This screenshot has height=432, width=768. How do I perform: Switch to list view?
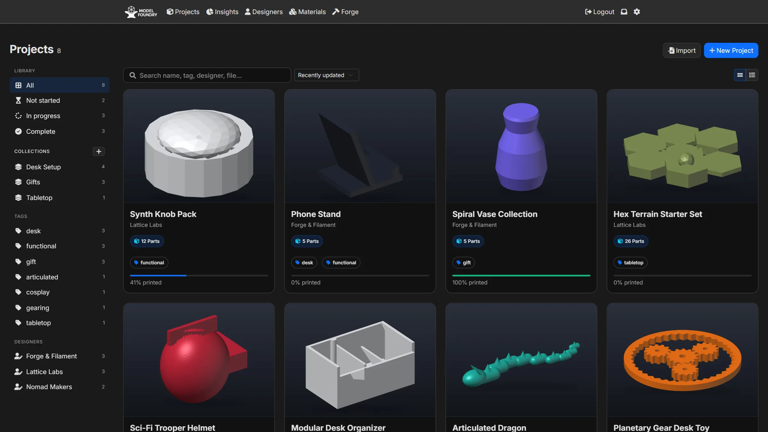[x=752, y=75]
